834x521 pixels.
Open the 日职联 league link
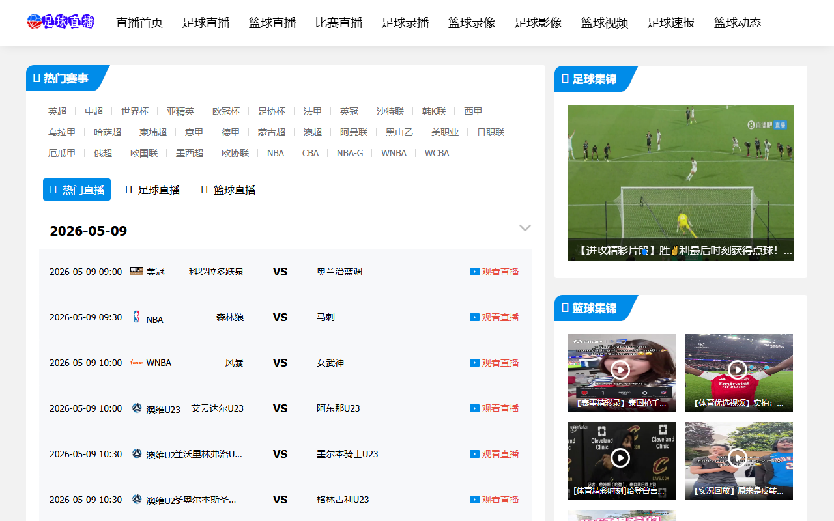pos(491,132)
